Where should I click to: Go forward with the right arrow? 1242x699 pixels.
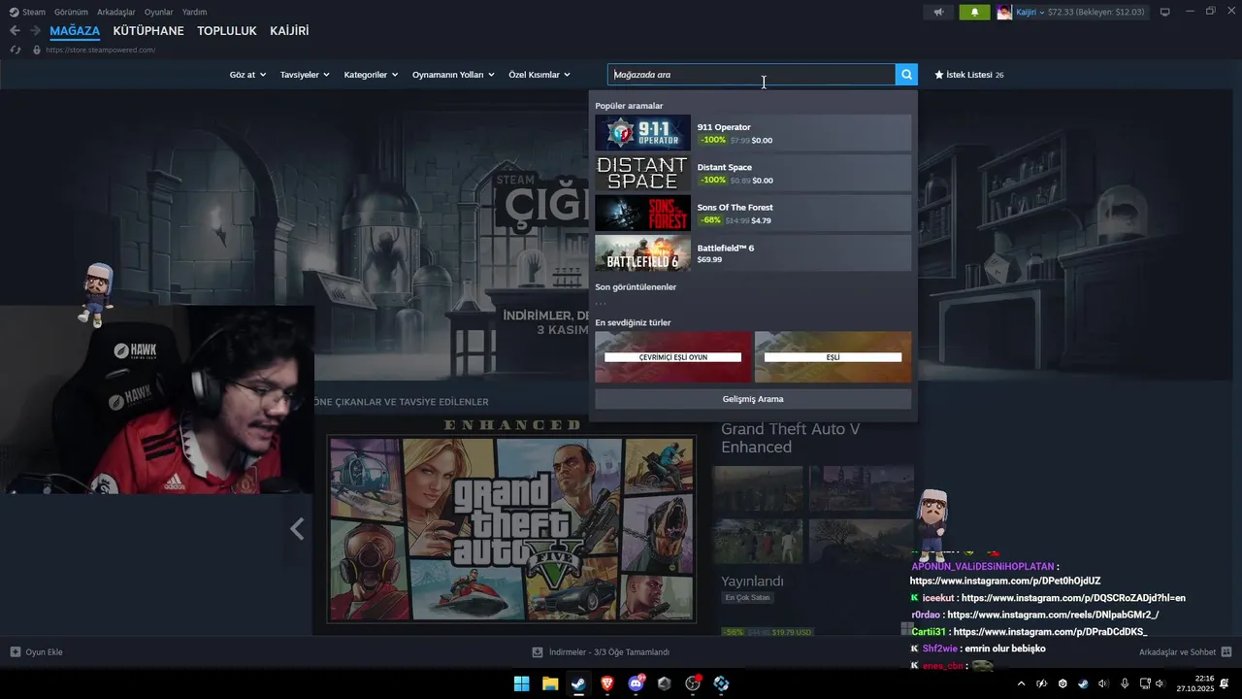[x=35, y=31]
